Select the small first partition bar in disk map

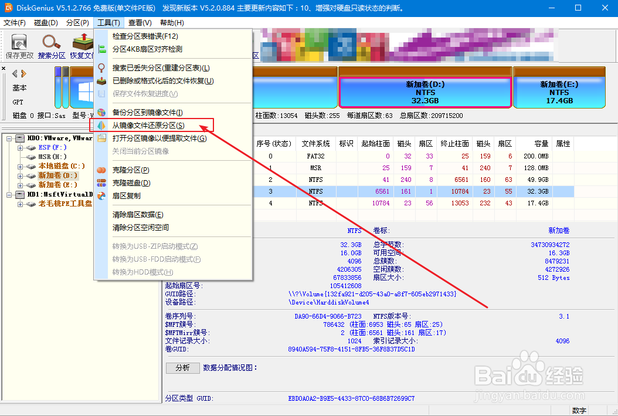[58, 87]
